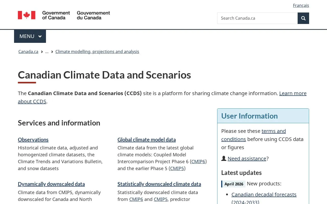Image resolution: width=327 pixels, height=204 pixels.
Task: Open the Learn more about CCDS link
Action: click(162, 97)
